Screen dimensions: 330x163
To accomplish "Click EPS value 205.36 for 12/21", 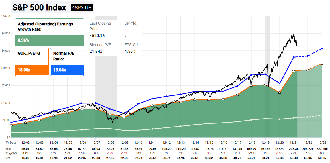I will click(x=294, y=149).
